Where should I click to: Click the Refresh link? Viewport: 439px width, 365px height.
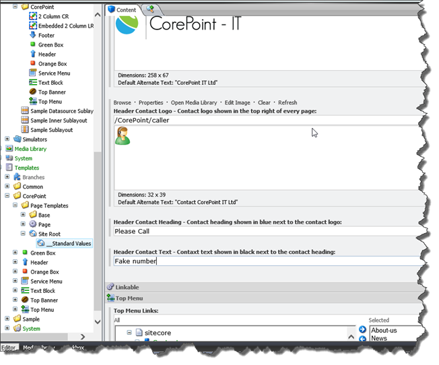pos(288,103)
